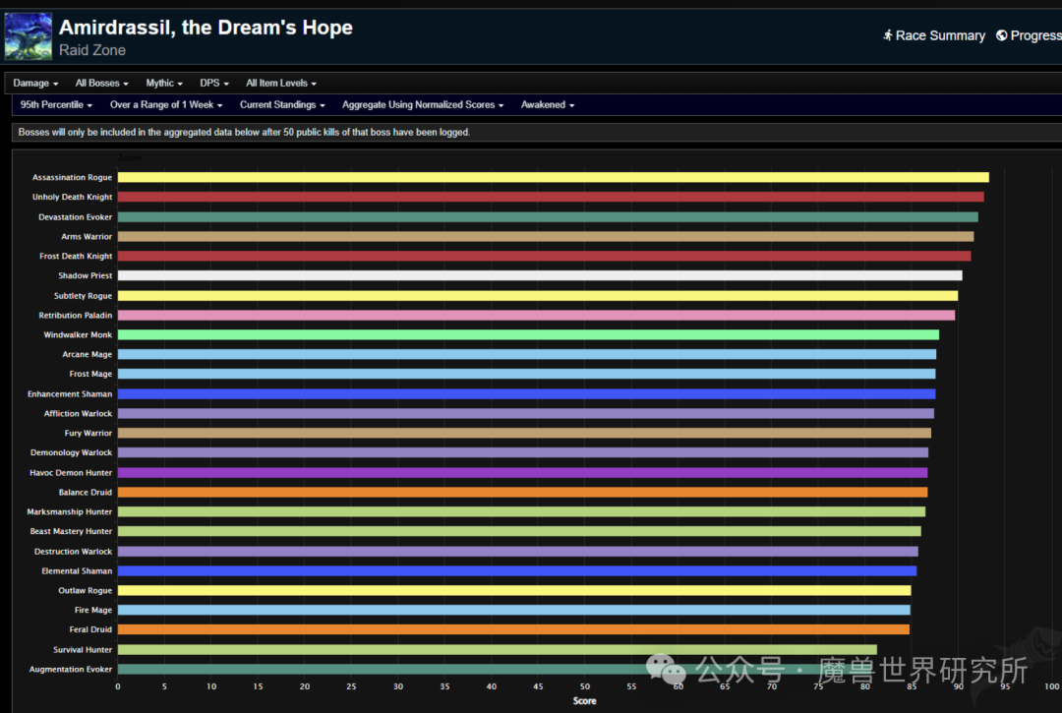
Task: Click the Retribution Paladin pink bar
Action: [x=537, y=315]
